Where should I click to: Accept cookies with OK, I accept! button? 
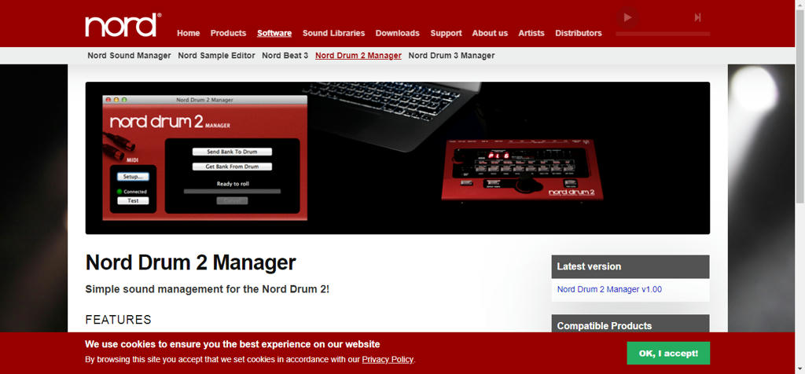(668, 353)
